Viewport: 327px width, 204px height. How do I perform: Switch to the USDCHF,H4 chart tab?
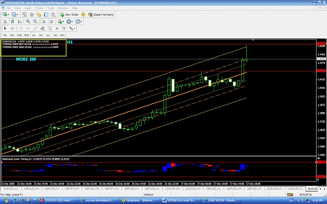173,189
